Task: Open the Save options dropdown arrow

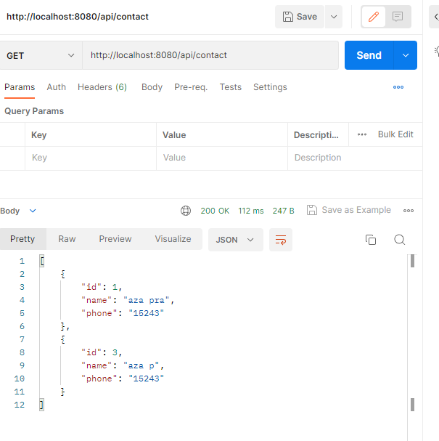Action: (334, 17)
